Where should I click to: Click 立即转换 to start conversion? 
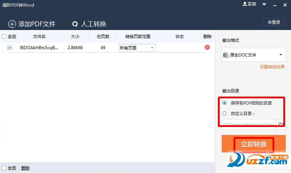pyautogui.click(x=253, y=144)
